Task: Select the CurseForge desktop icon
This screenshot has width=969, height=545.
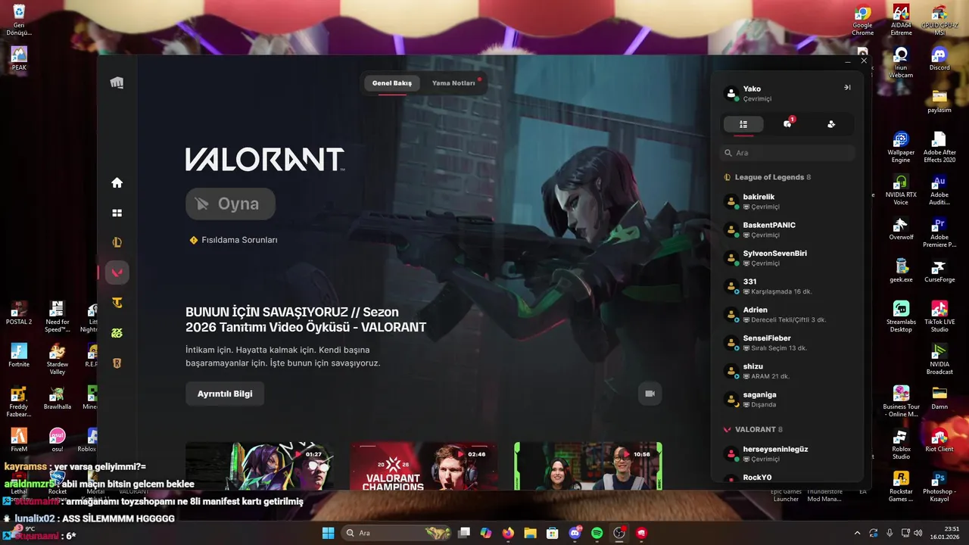Action: click(x=939, y=272)
